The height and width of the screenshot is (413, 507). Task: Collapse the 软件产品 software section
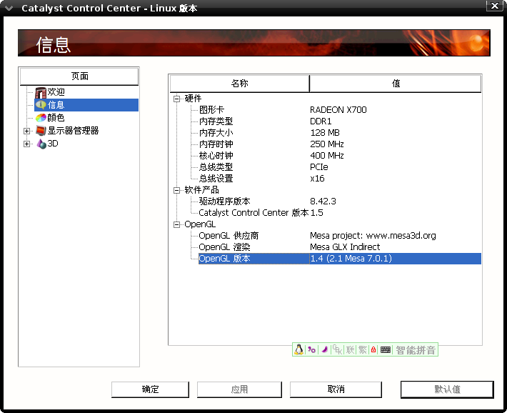click(176, 190)
